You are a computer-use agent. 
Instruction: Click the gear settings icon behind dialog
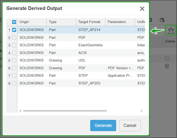click(151, 20)
